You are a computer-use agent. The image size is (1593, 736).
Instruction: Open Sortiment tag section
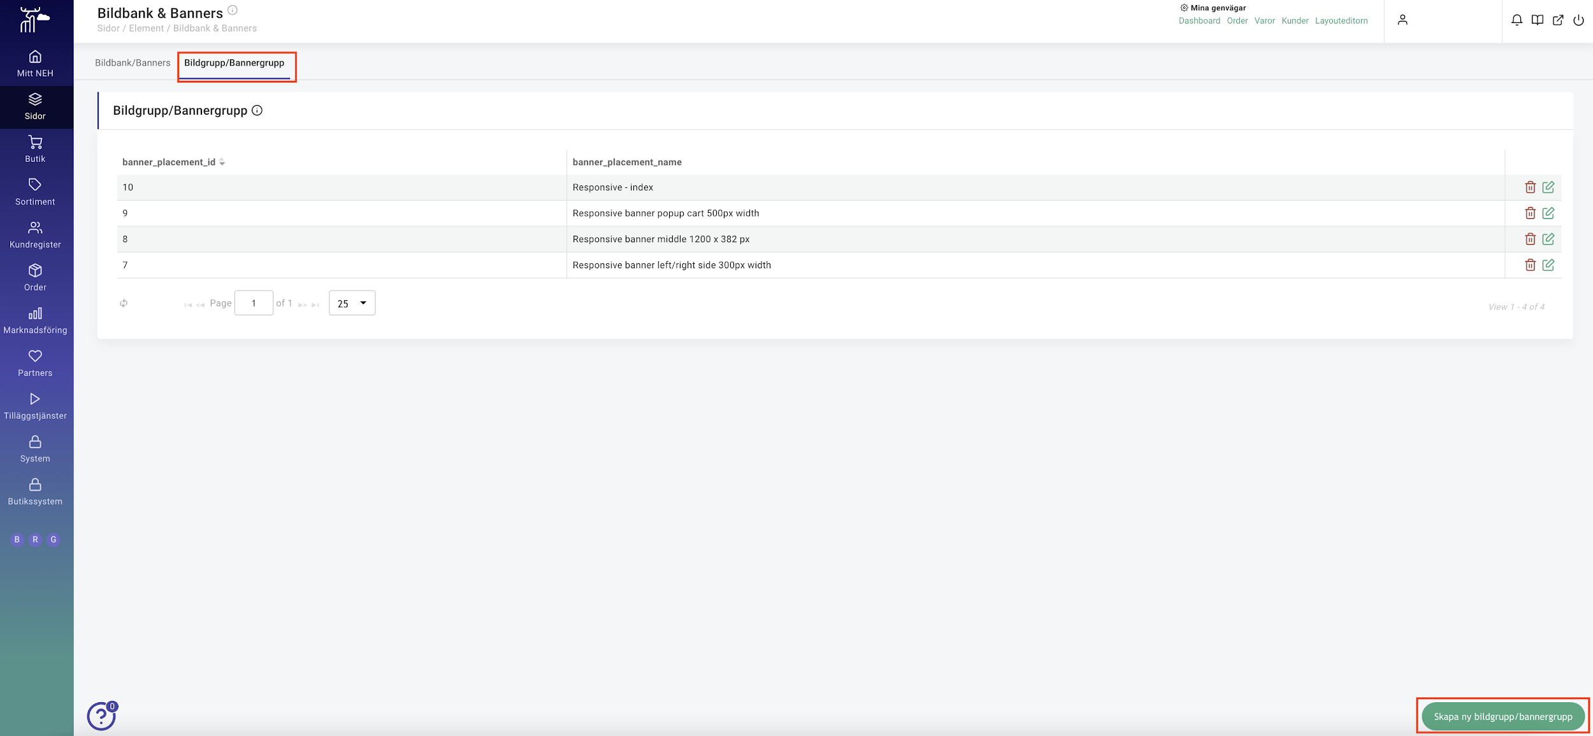[x=36, y=192]
